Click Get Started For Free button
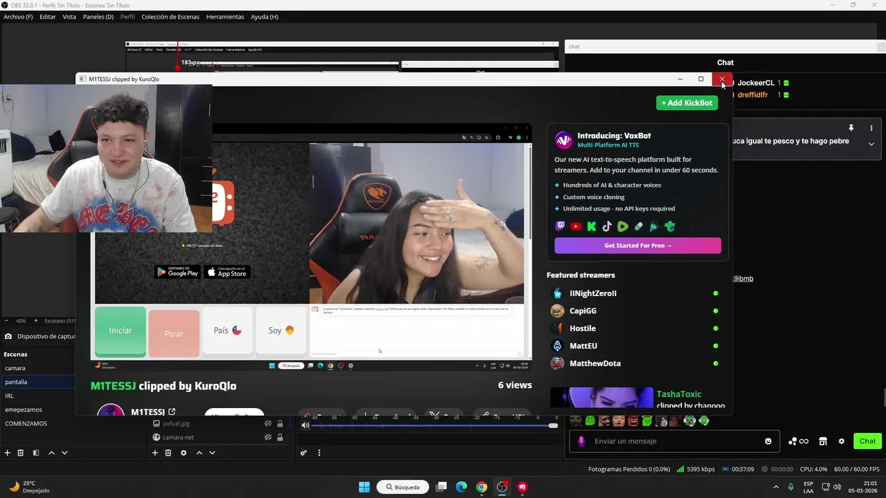This screenshot has height=498, width=886. pos(638,246)
